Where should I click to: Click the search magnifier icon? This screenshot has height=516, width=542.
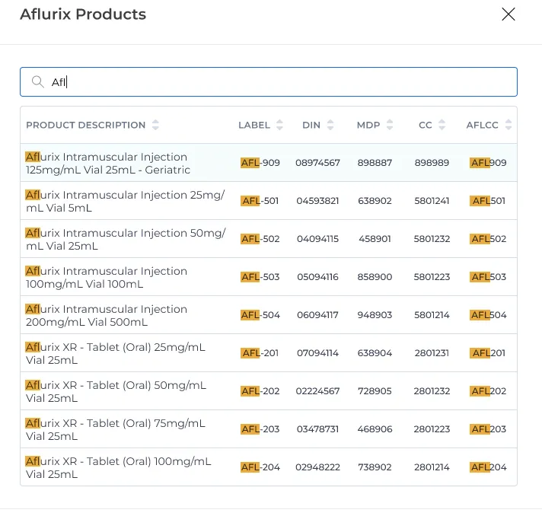click(x=37, y=82)
